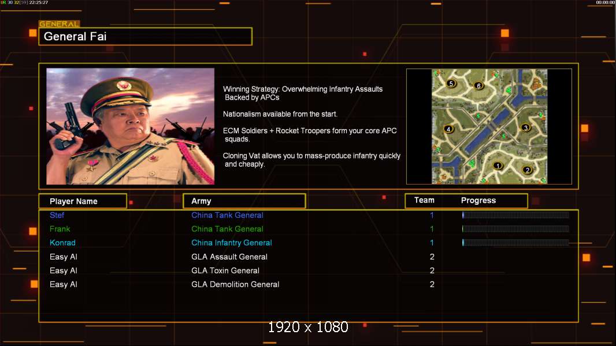Click the Winning Strategy description line
616x346 pixels.
pos(302,93)
